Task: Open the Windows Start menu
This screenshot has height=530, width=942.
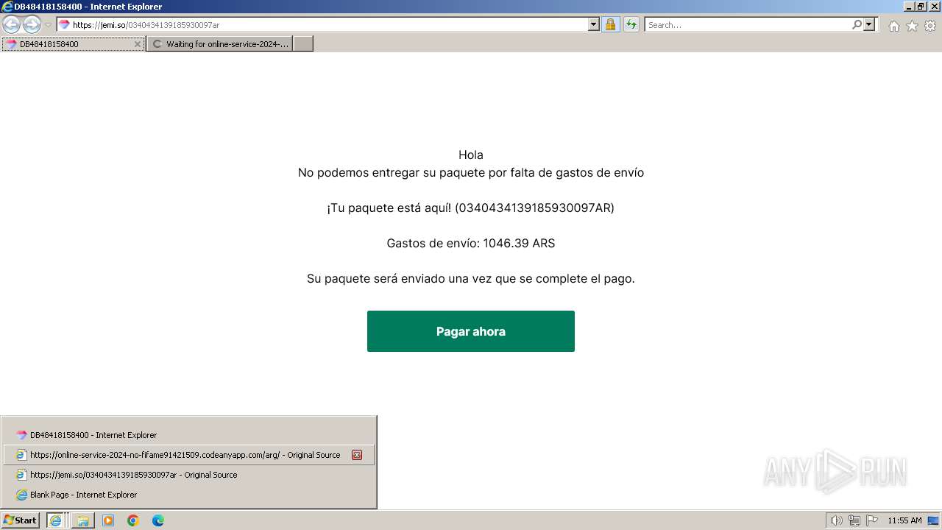Action: pyautogui.click(x=21, y=520)
